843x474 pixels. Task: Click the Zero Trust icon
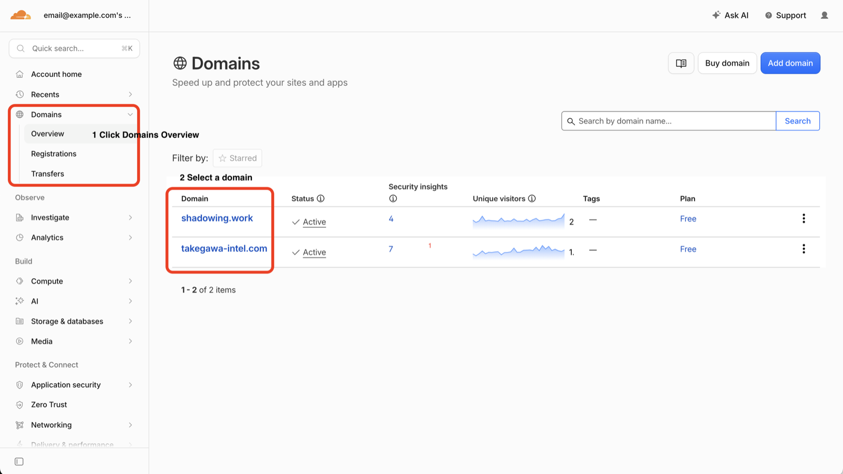click(x=19, y=405)
